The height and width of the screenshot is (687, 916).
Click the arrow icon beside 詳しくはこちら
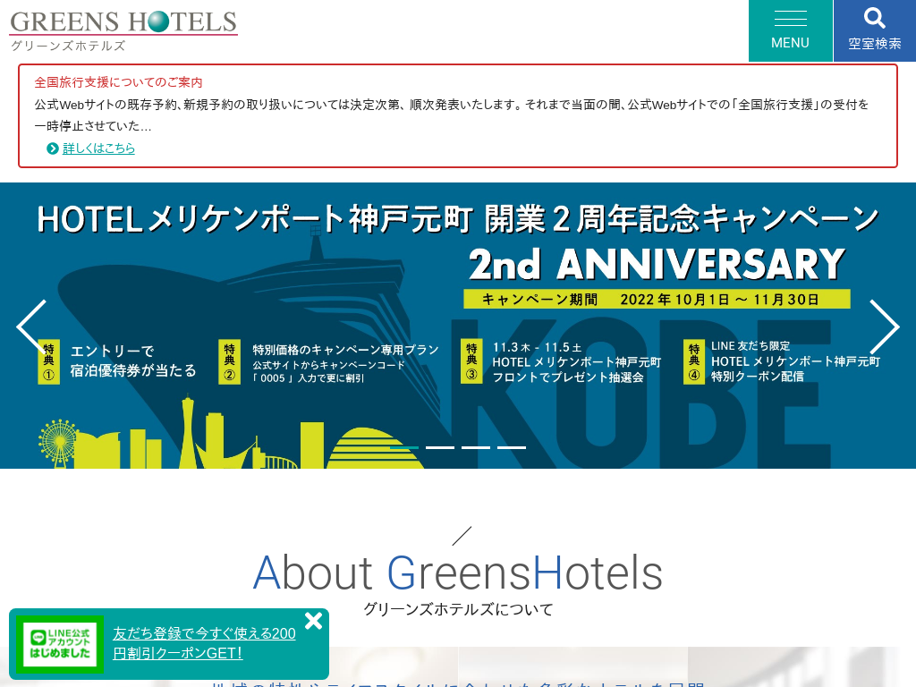pyautogui.click(x=53, y=148)
